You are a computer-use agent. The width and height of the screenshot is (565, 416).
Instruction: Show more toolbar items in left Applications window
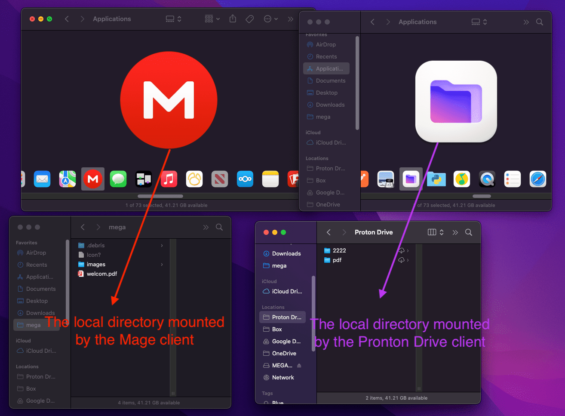click(x=291, y=19)
